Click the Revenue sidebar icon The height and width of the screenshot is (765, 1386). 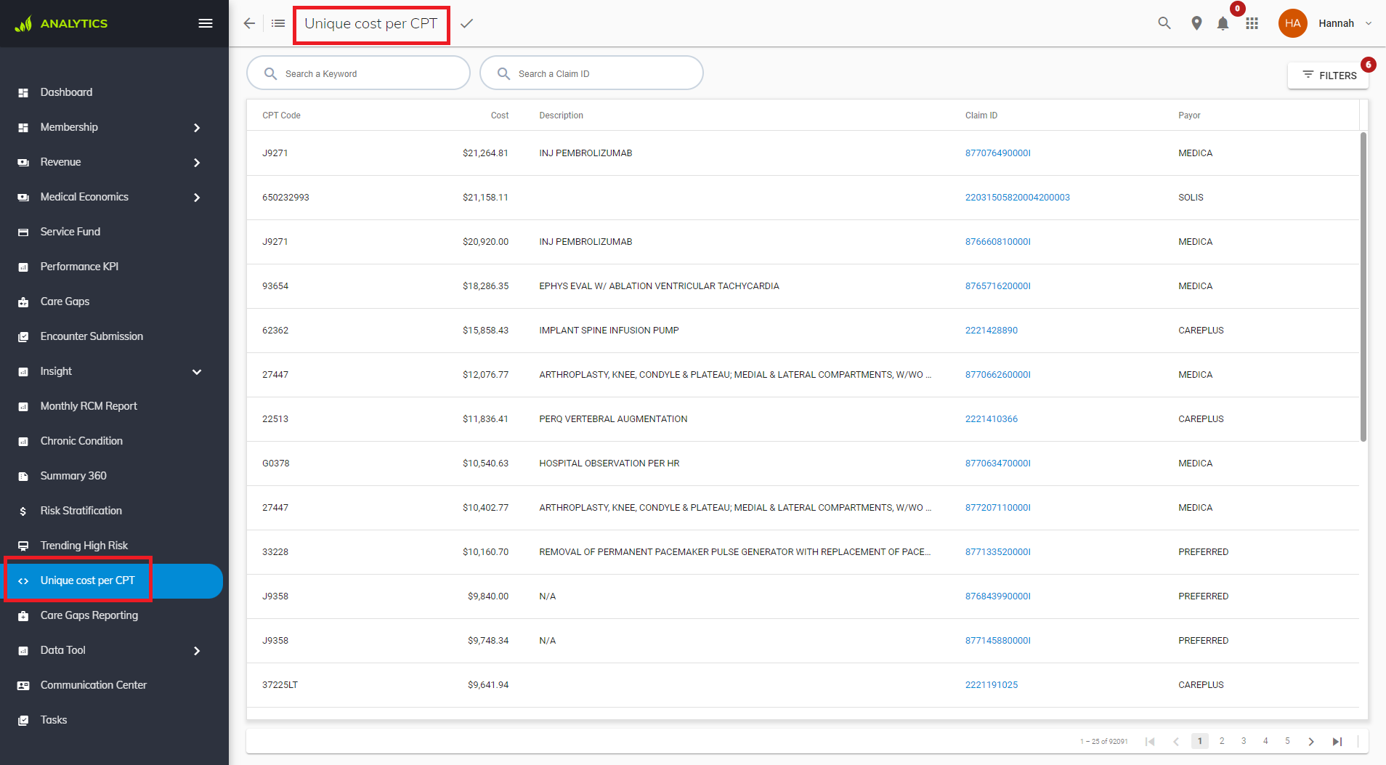click(x=23, y=163)
